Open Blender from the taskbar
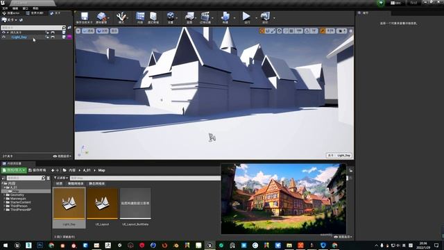The width and height of the screenshot is (444, 250). [176, 245]
